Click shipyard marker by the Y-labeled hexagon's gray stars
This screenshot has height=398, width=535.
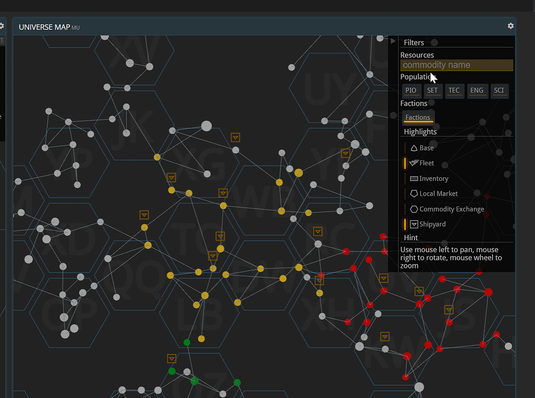pyautogui.click(x=346, y=153)
